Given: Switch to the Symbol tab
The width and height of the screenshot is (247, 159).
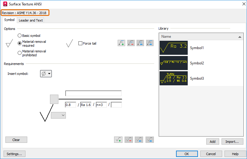Looking at the screenshot, I should pos(10,20).
